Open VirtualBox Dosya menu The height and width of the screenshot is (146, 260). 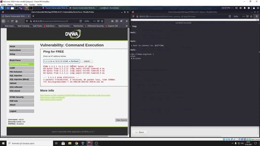point(3,4)
